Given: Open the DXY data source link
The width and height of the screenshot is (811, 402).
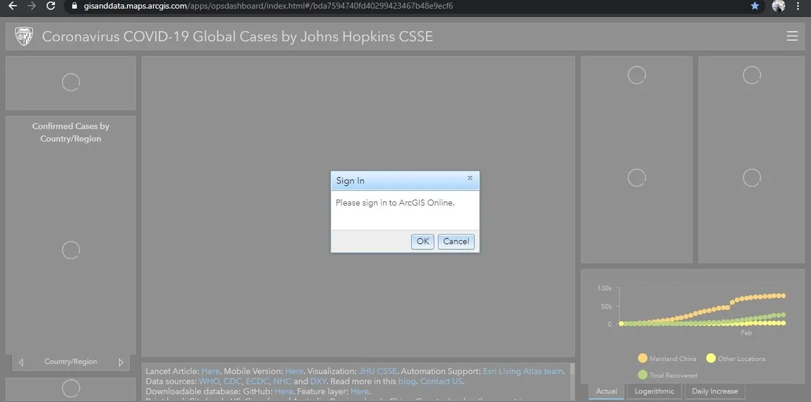Looking at the screenshot, I should (318, 382).
